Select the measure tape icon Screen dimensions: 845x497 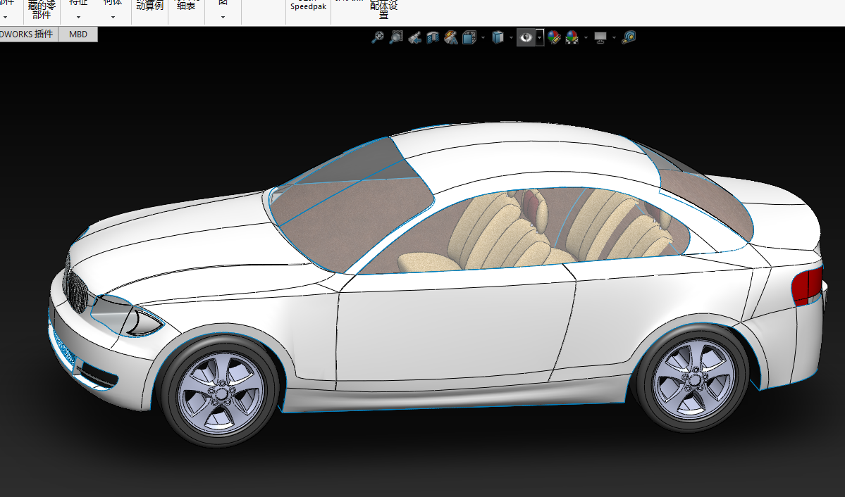click(x=629, y=37)
